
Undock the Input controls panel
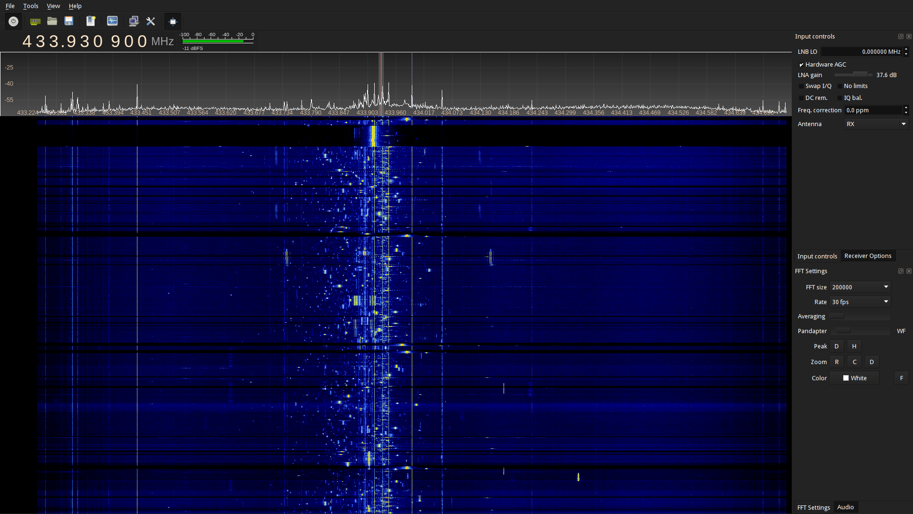[901, 37]
